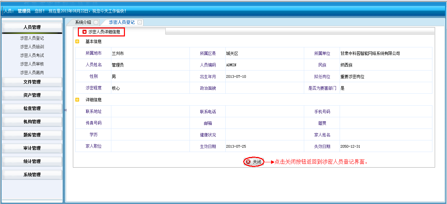Open 涉密人员培训 in the sidebar
Image resolution: width=447 pixels, height=204 pixels.
(32, 47)
